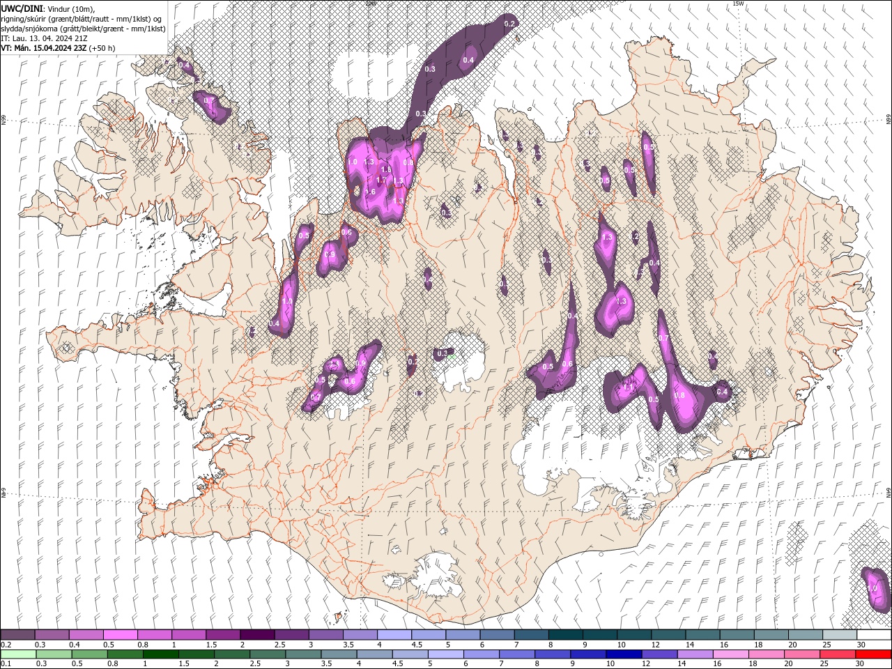Click the 6 slate-blue swatch in snow legend

point(497,635)
